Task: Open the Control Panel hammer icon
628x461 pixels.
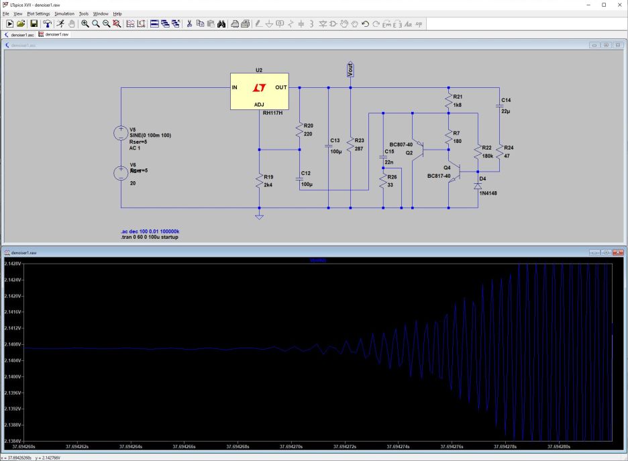Action: point(47,24)
